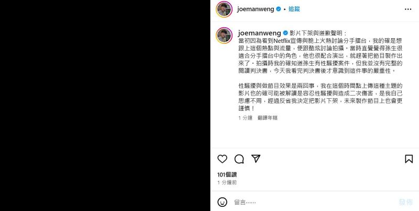Image resolution: width=419 pixels, height=211 pixels.
Task: Click the 翻譯年糕 translate link
Action: pos(267,118)
